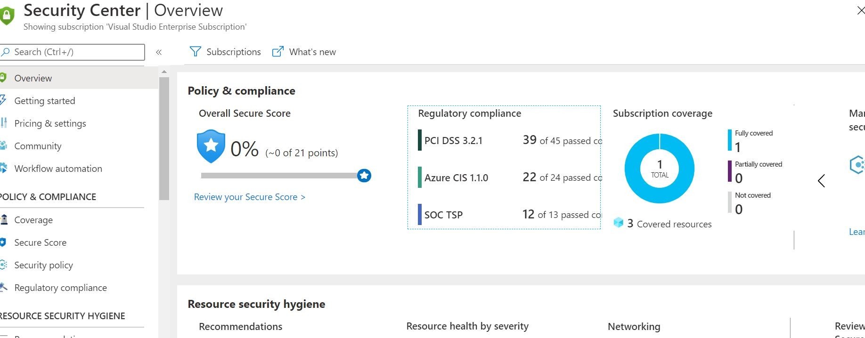Image resolution: width=865 pixels, height=338 pixels.
Task: Click the Not covered gray legend swatch
Action: [x=730, y=202]
